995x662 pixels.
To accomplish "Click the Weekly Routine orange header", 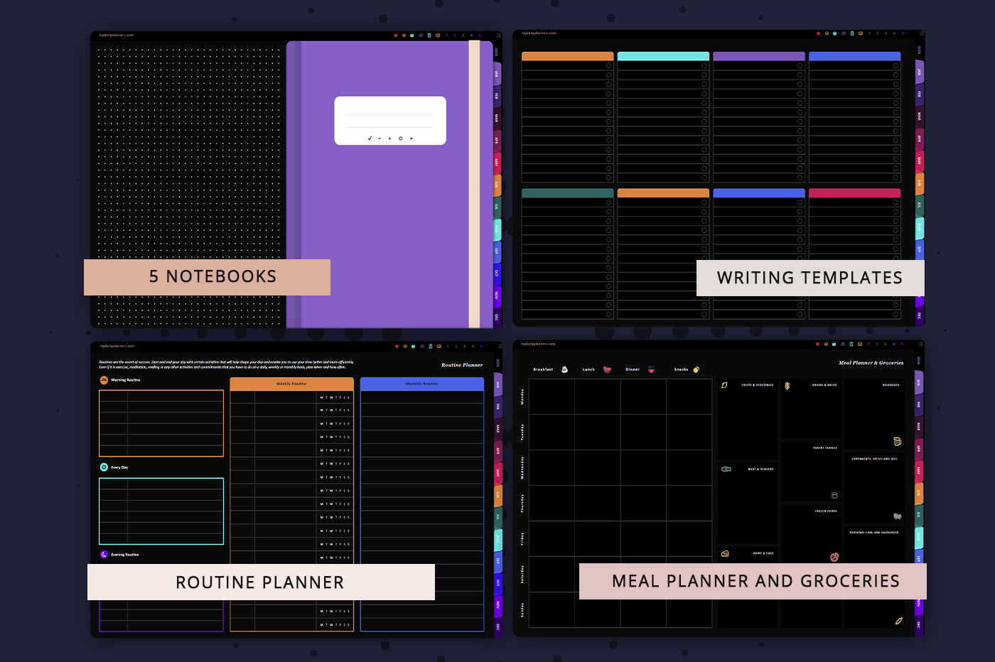I will [x=291, y=384].
